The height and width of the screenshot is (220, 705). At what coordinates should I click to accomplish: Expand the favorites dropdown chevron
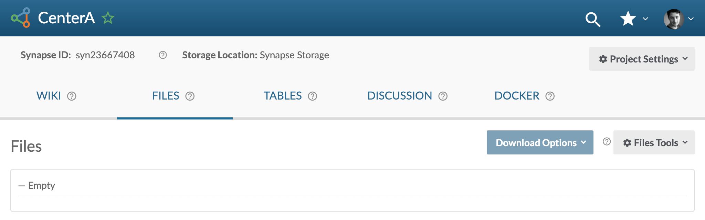click(x=645, y=19)
